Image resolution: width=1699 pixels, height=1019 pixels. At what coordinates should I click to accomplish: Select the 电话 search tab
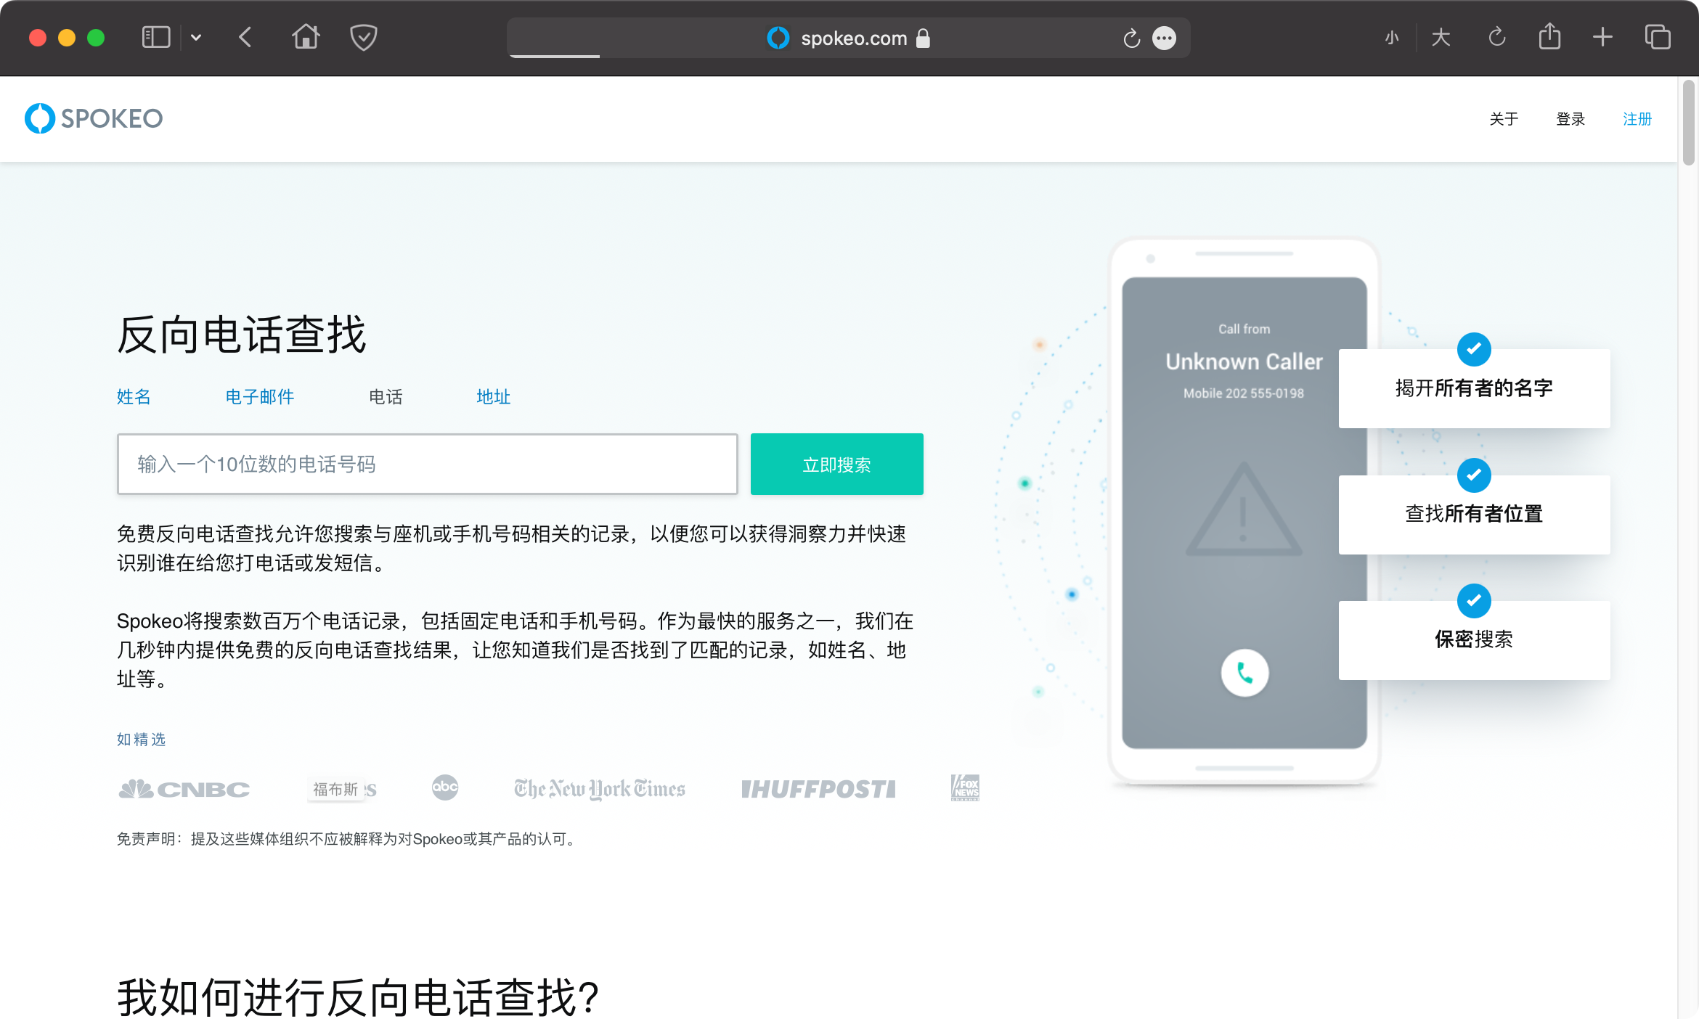click(386, 397)
